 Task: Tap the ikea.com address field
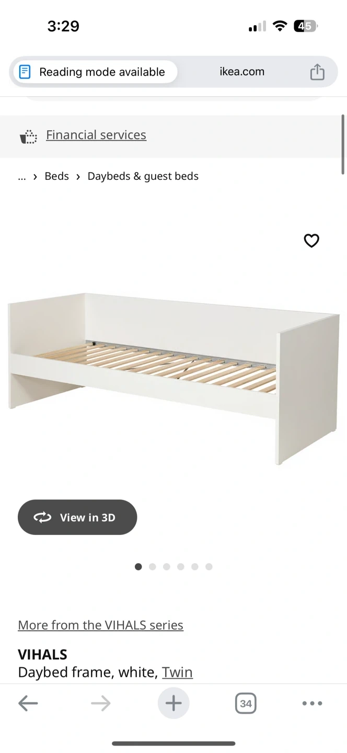point(242,72)
